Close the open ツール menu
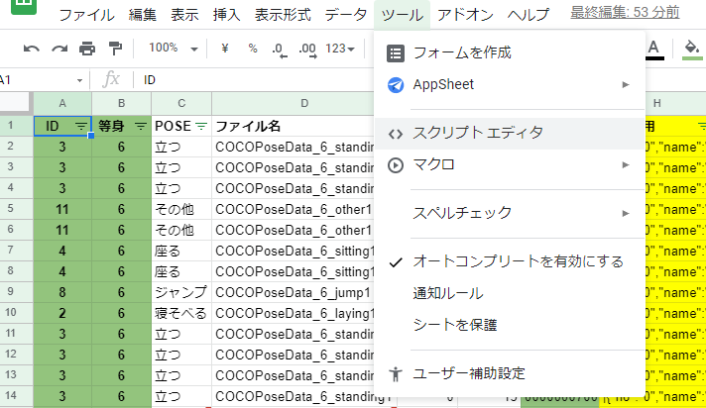The height and width of the screenshot is (408, 706). pos(402,15)
